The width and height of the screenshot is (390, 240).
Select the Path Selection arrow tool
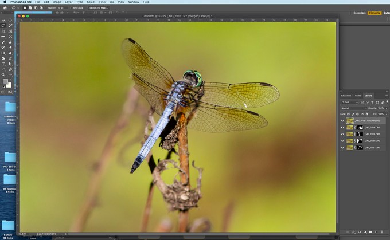tap(10, 64)
